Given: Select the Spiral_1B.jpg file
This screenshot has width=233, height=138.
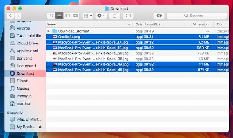Looking at the screenshot, I should 138,48.
